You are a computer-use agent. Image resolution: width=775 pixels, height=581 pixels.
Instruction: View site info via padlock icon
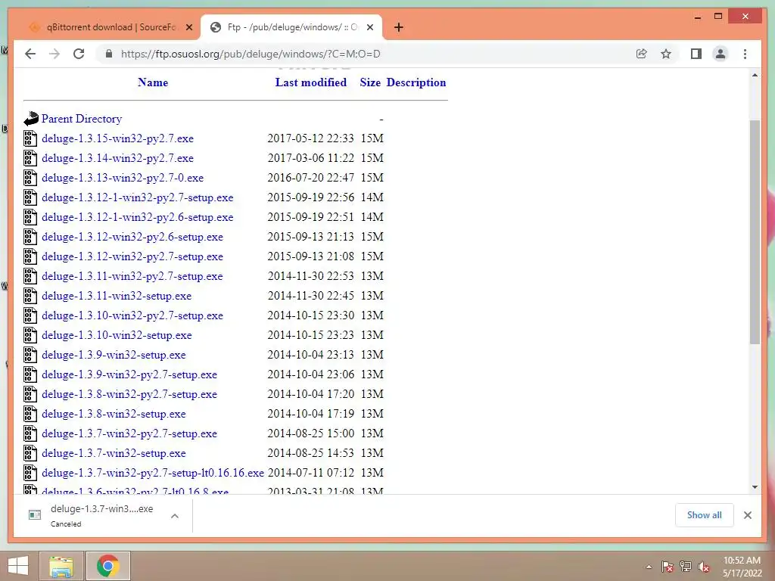pyautogui.click(x=109, y=54)
